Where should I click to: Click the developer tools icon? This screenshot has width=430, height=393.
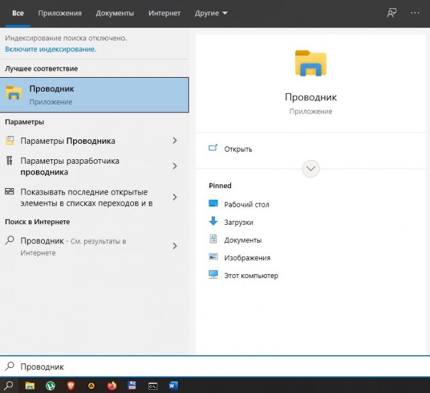click(x=10, y=161)
